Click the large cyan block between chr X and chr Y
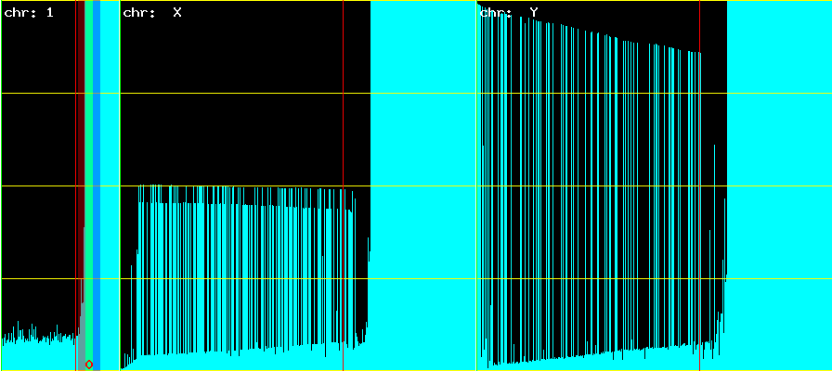The height and width of the screenshot is (371, 832). point(422,185)
